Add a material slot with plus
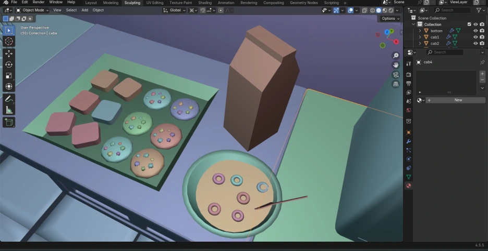The width and height of the screenshot is (488, 251). coord(482,73)
